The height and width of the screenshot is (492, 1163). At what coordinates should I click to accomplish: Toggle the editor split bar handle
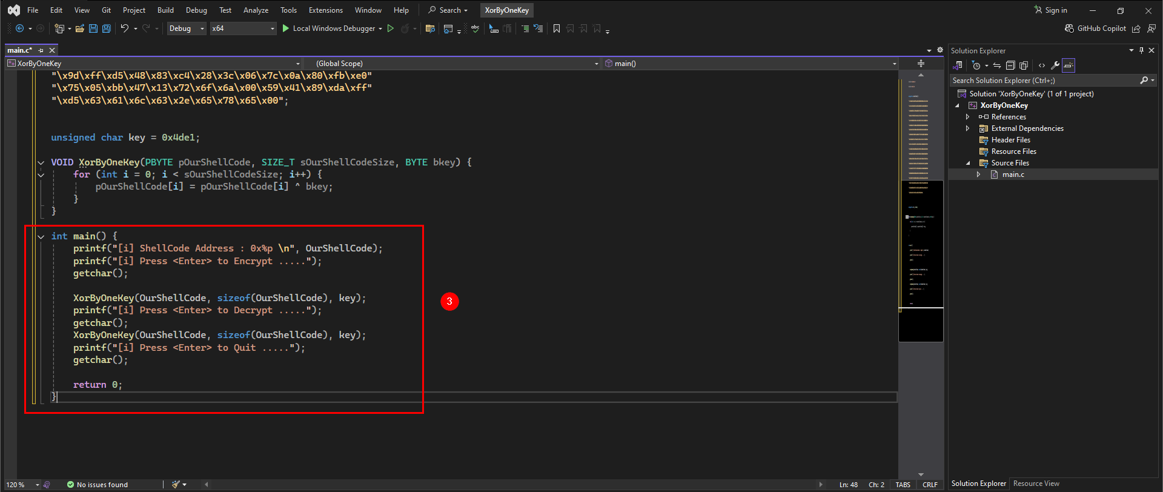[x=921, y=64]
